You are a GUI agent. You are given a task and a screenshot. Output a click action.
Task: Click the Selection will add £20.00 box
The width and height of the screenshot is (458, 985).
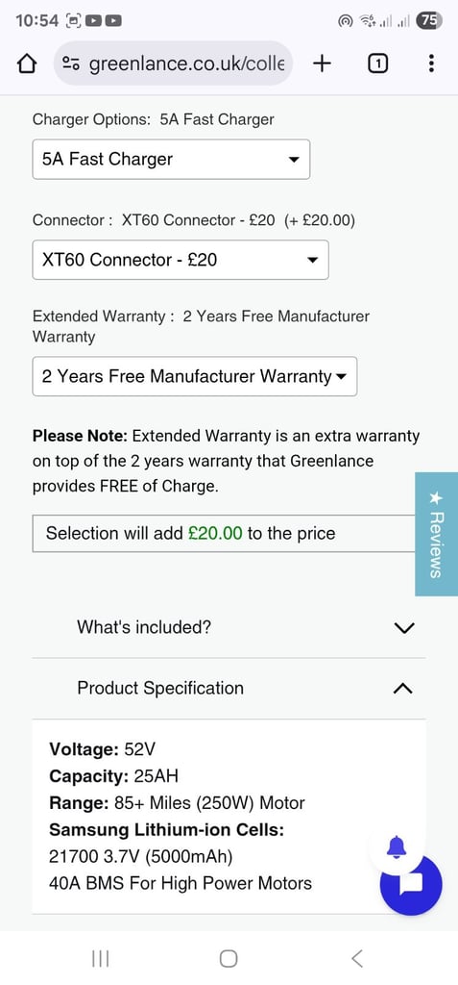(224, 533)
